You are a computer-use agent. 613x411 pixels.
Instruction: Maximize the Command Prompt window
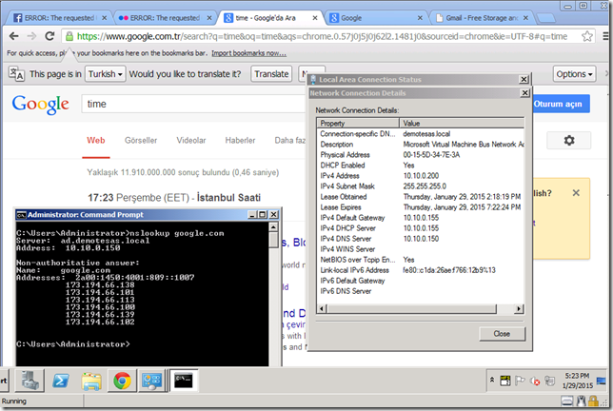coord(263,214)
